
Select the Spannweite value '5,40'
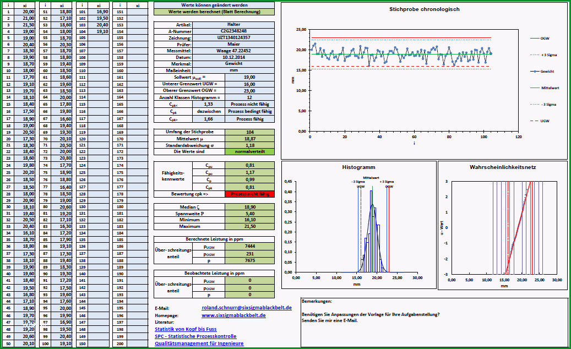[x=250, y=214]
